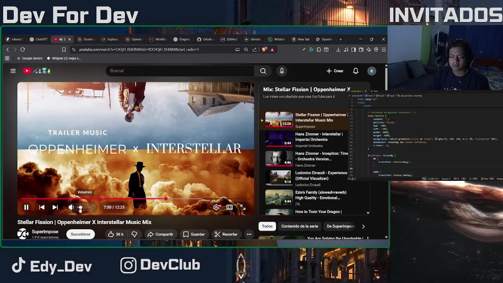Expand more filter chips arrow

coord(363,226)
